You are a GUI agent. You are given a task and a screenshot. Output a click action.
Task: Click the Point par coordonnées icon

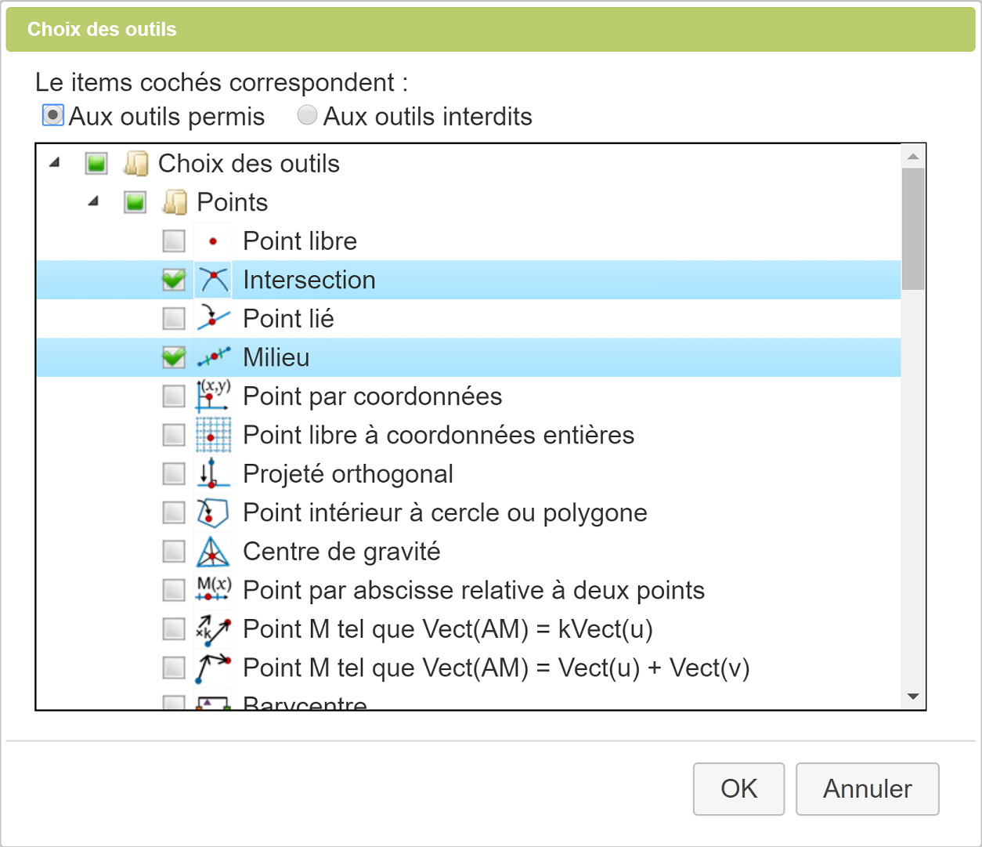tap(213, 396)
